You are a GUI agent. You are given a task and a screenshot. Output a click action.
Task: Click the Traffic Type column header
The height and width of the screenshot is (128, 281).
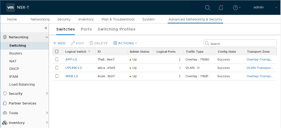[x=195, y=52]
